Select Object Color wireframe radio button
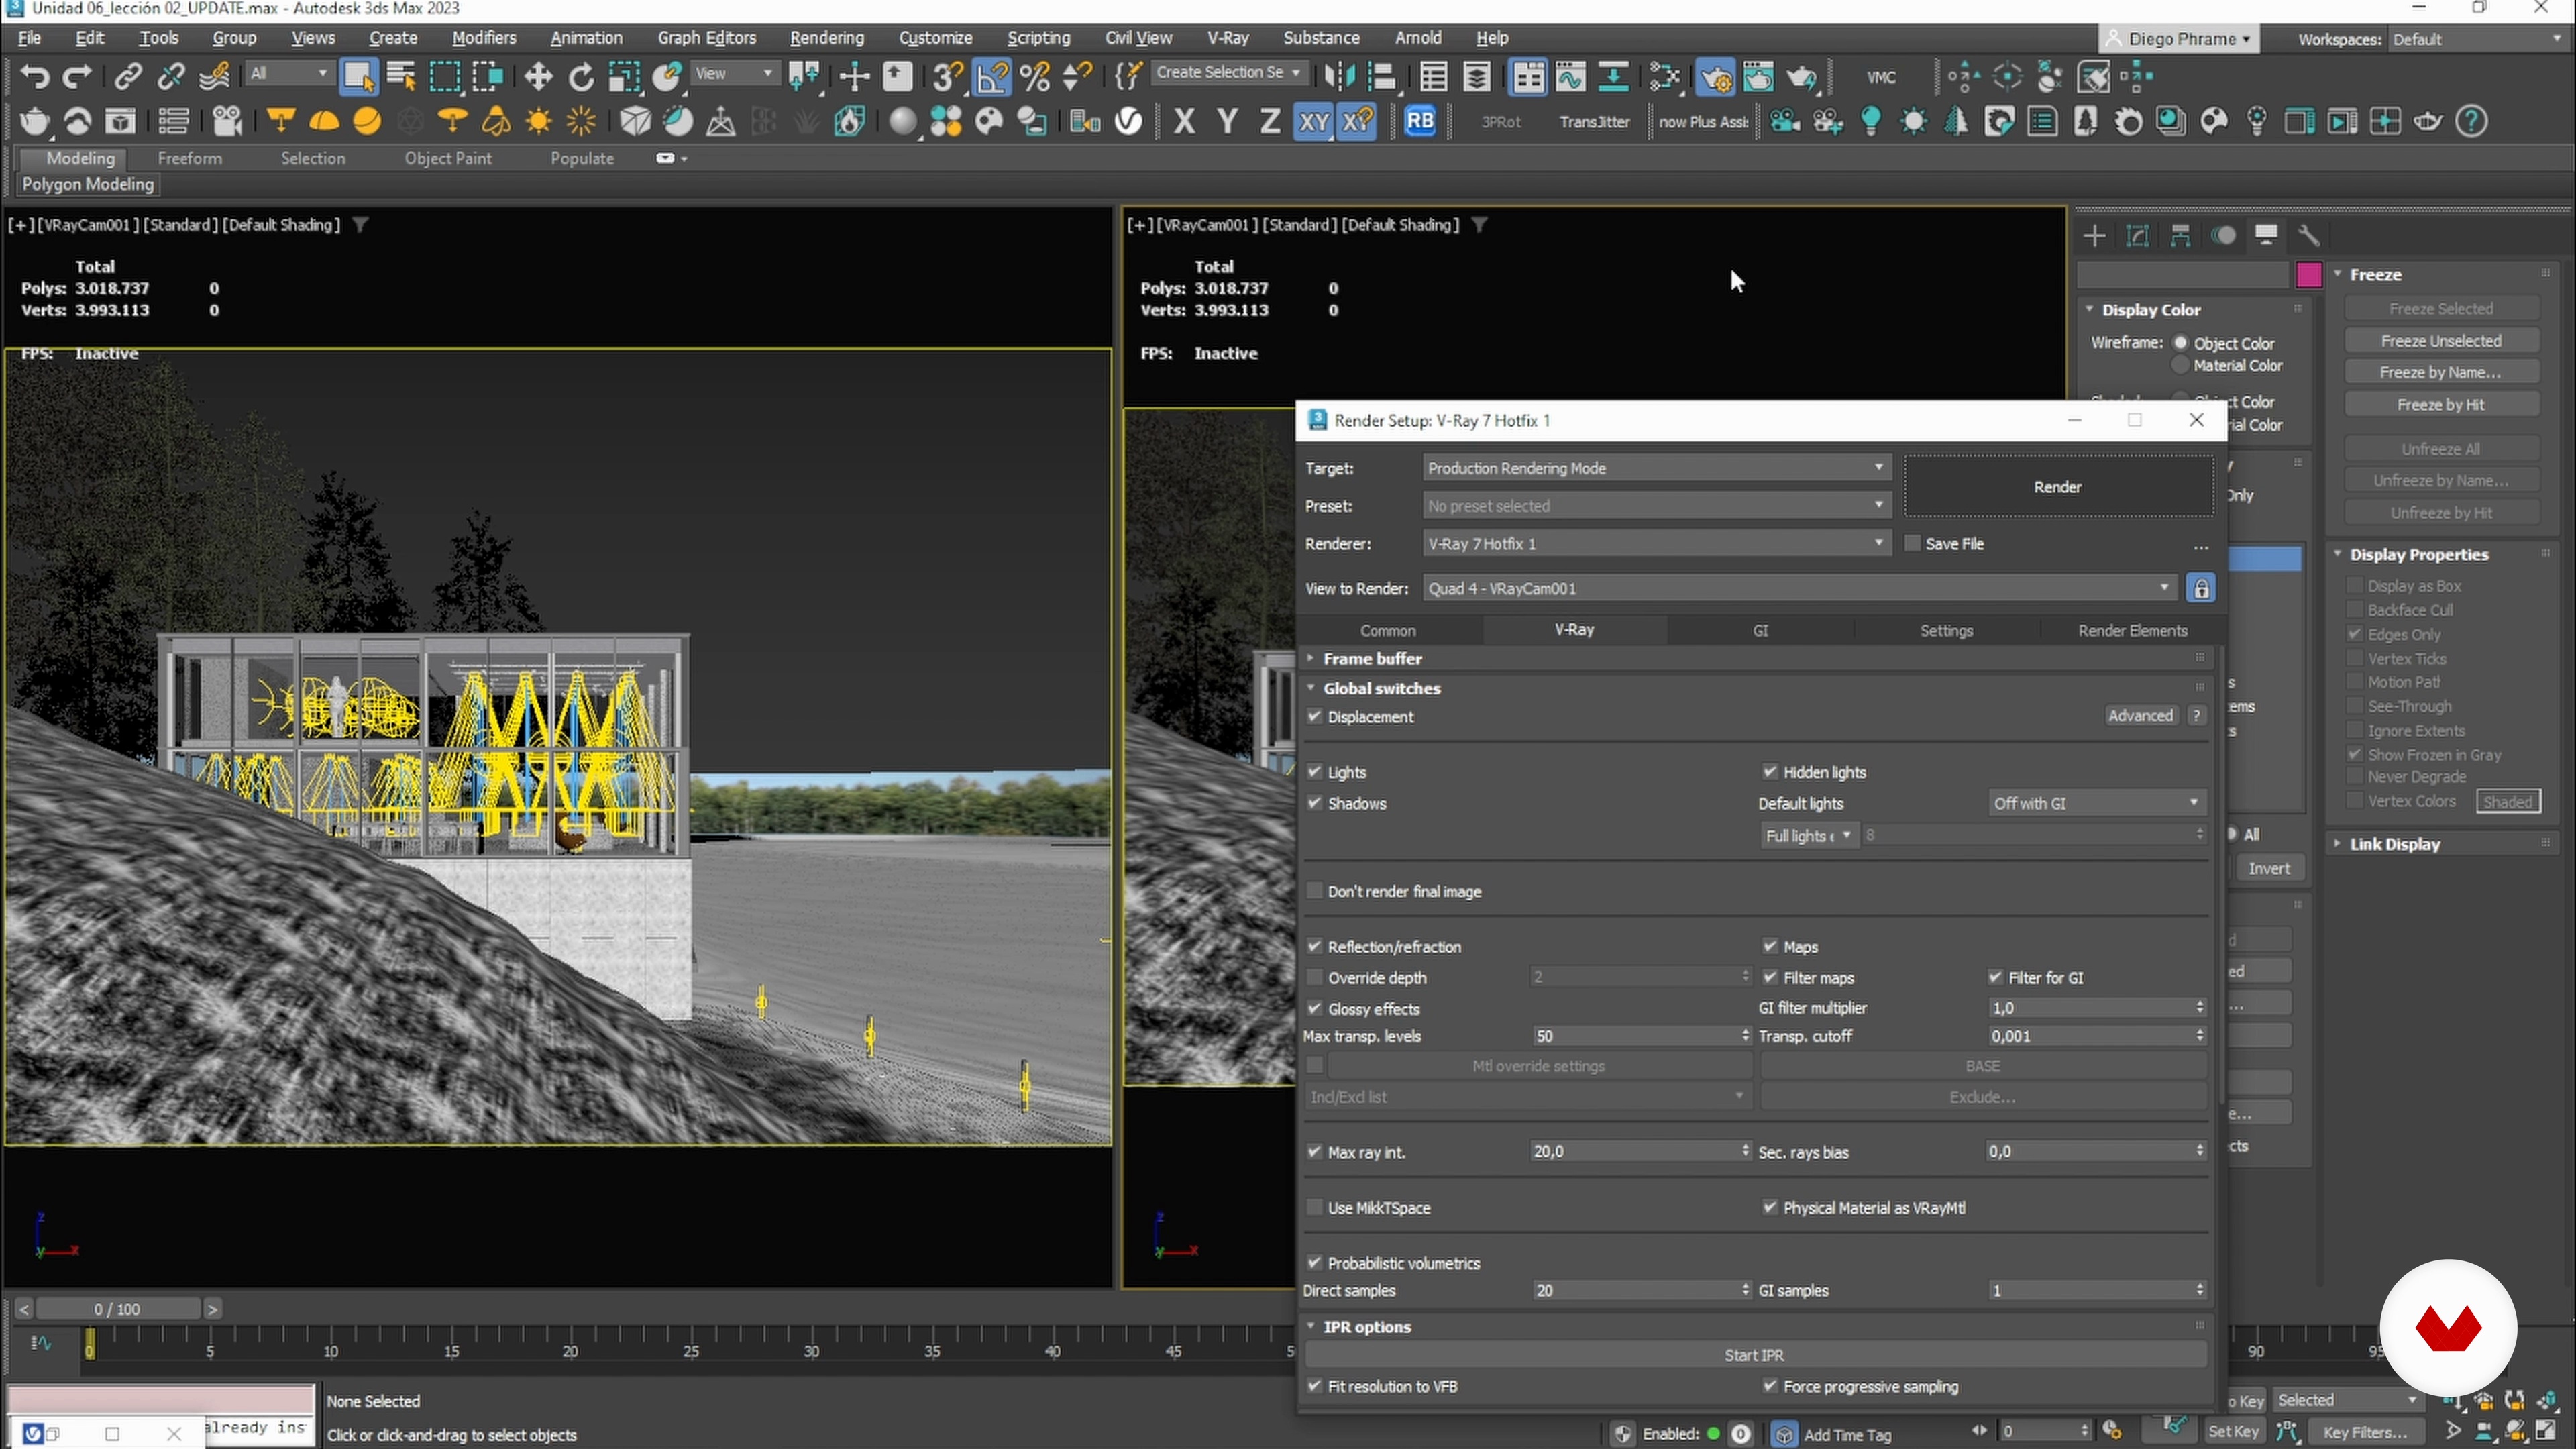Viewport: 2576px width, 1449px height. pyautogui.click(x=2180, y=343)
